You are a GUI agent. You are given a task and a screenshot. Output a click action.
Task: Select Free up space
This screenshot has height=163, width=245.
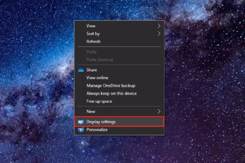(x=119, y=101)
